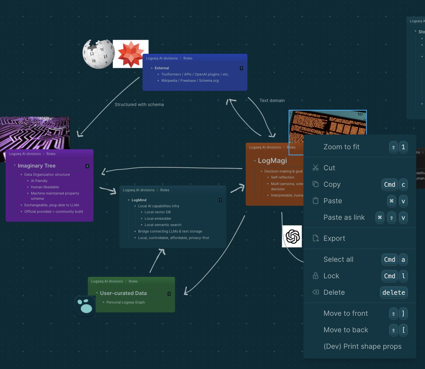Click the bullet beside User-curated Data heading

pos(97,293)
